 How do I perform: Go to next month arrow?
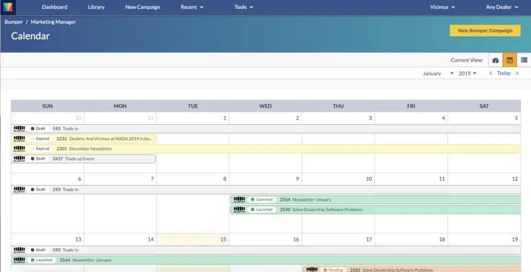click(x=517, y=73)
